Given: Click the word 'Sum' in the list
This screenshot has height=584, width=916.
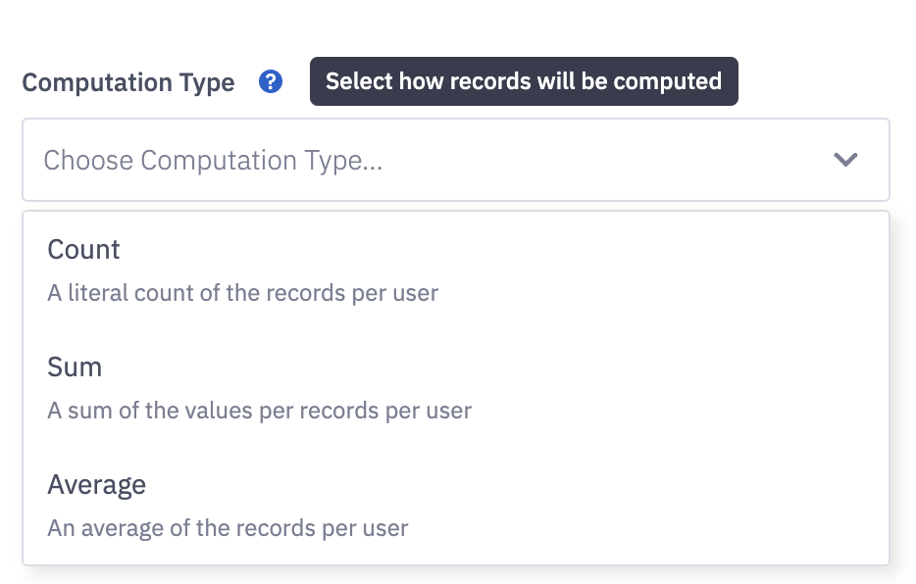Looking at the screenshot, I should 75,367.
